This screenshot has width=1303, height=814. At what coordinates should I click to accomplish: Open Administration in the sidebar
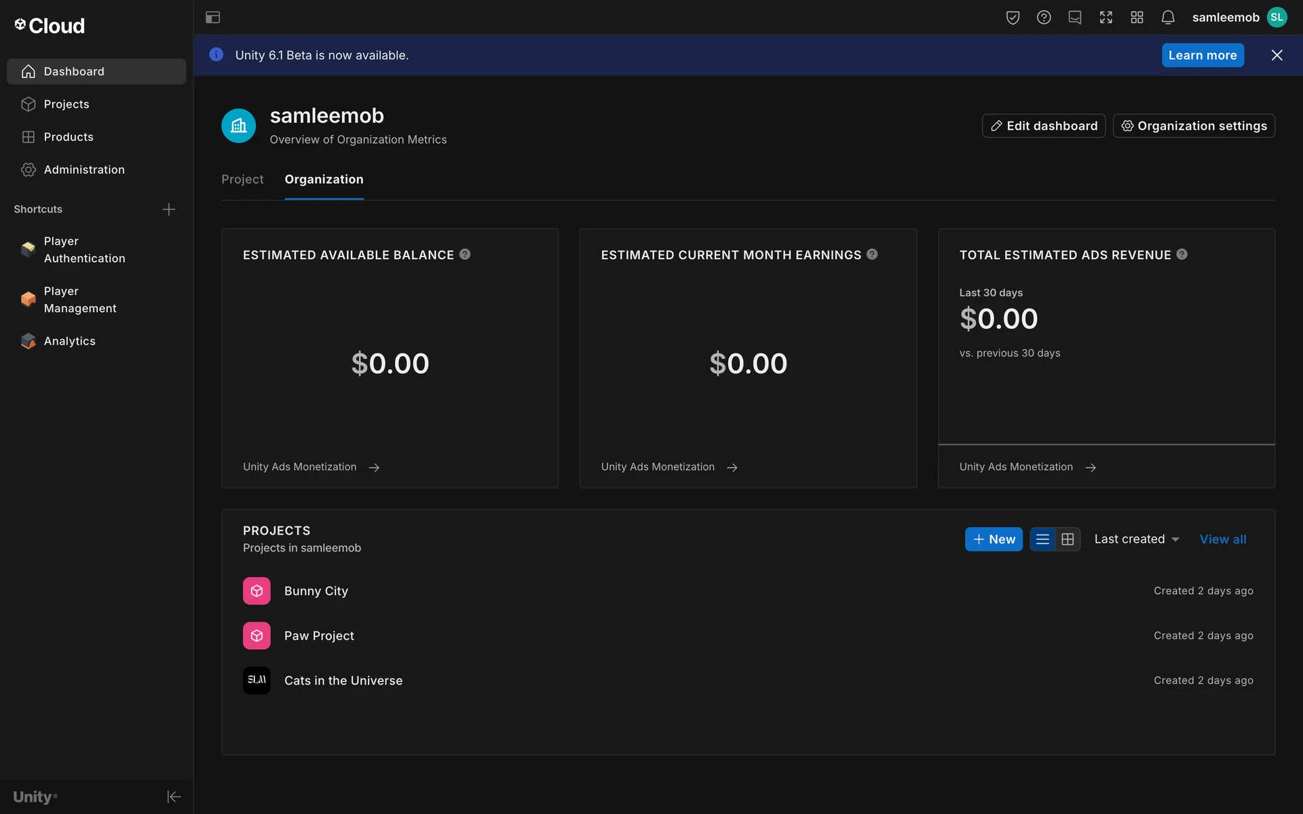coord(84,170)
